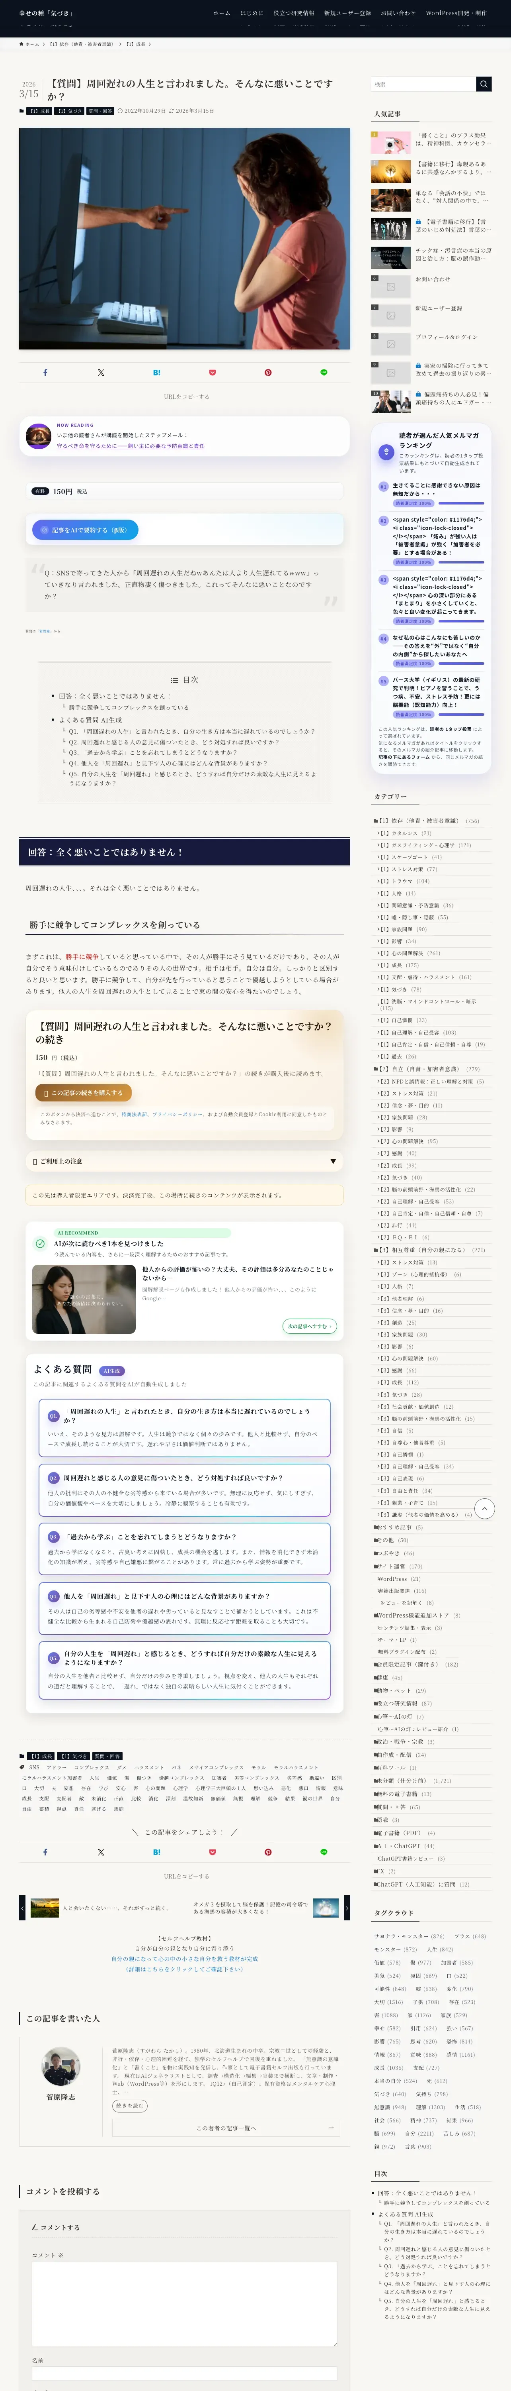Click the Pinterest icon under この記事をシェアしよう！

pyautogui.click(x=268, y=1852)
